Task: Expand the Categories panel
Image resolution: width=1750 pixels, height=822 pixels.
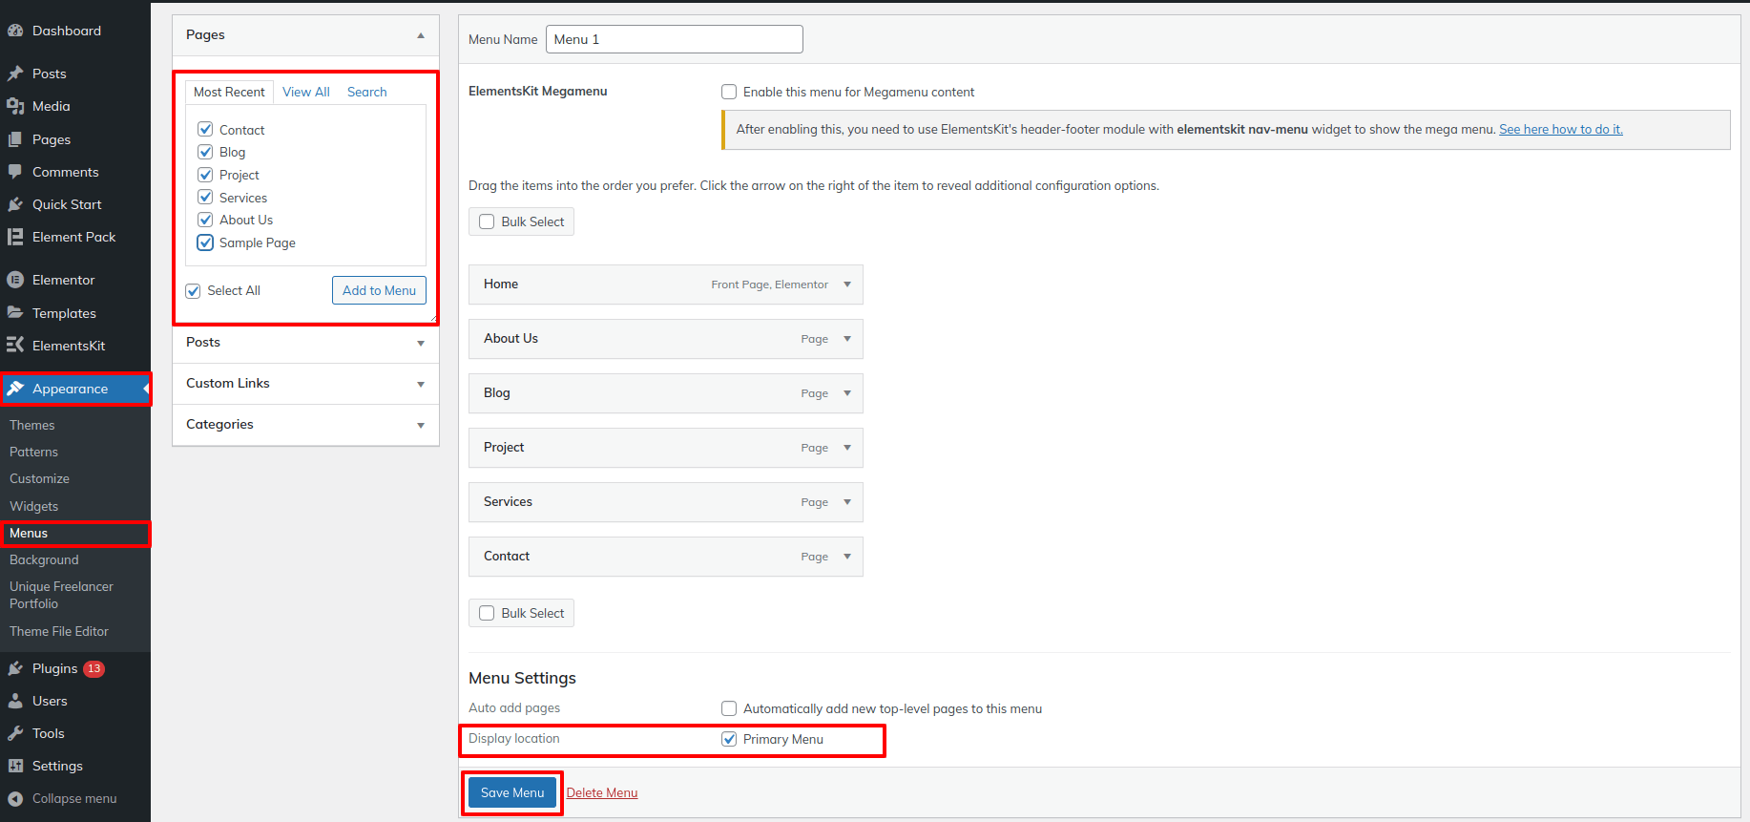Action: click(x=421, y=425)
